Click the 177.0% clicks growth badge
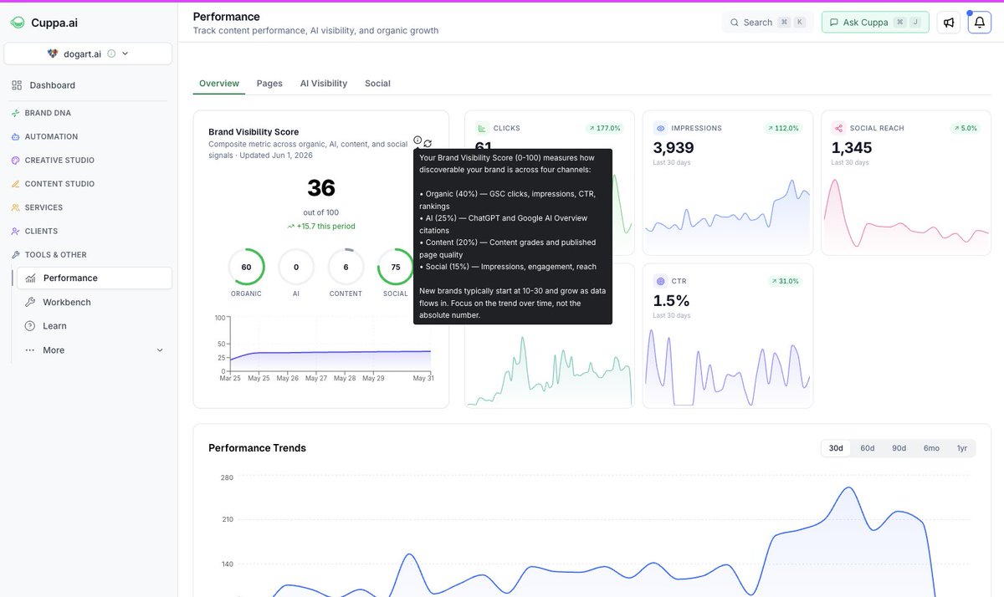 pos(604,129)
